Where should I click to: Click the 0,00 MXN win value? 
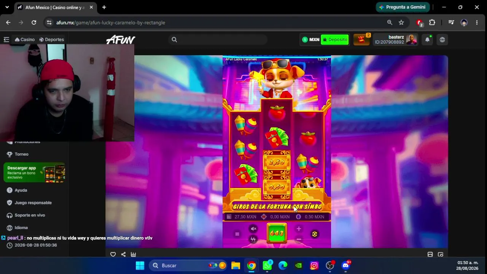click(x=280, y=217)
